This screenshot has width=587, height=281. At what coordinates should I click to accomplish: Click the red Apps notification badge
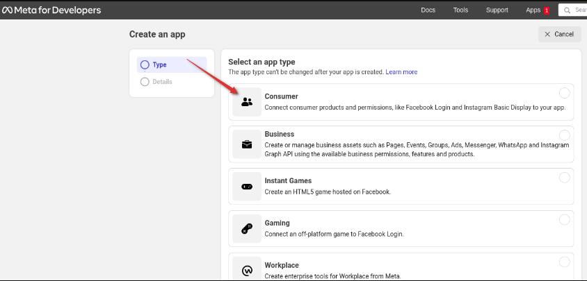tap(547, 10)
